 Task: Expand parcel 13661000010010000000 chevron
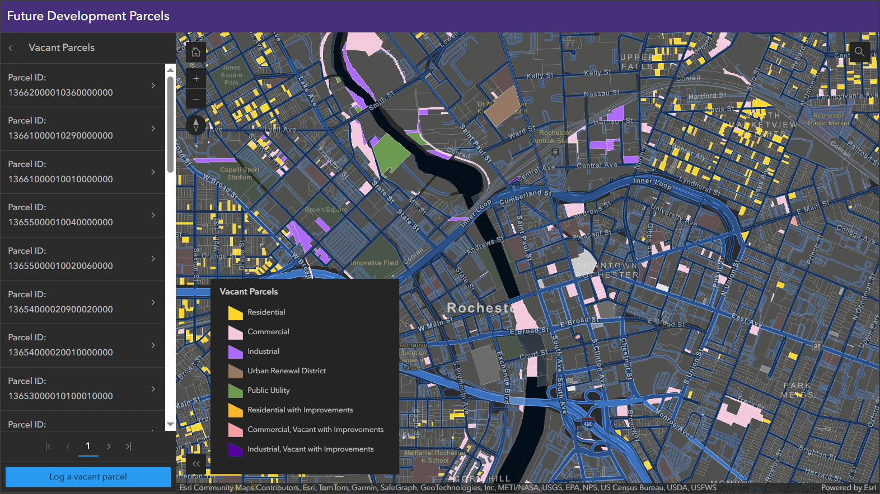pos(153,172)
